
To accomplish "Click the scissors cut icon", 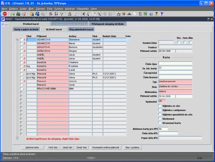I will coord(83,14).
